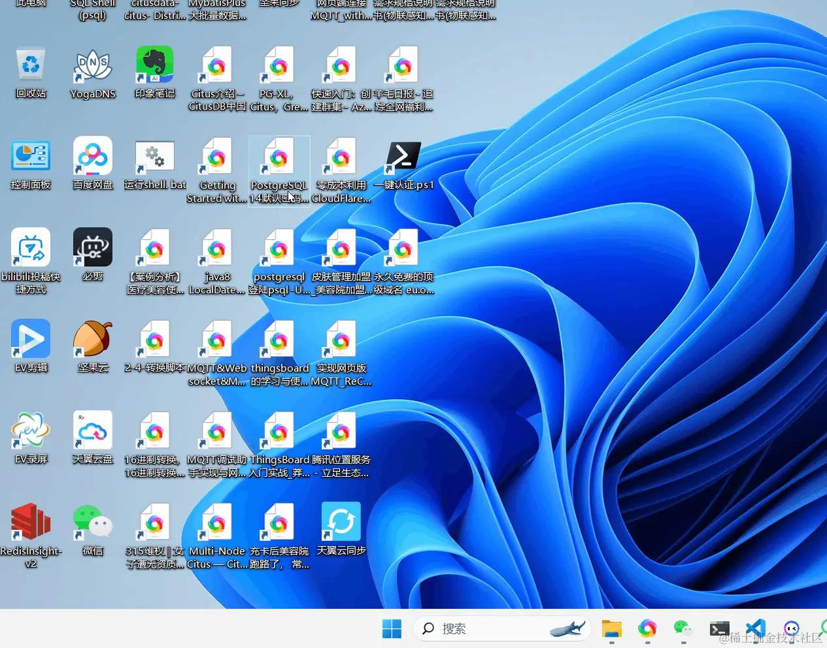Click the taskbar 搜索 search box
Viewport: 827px width, 648px height.
tap(502, 628)
